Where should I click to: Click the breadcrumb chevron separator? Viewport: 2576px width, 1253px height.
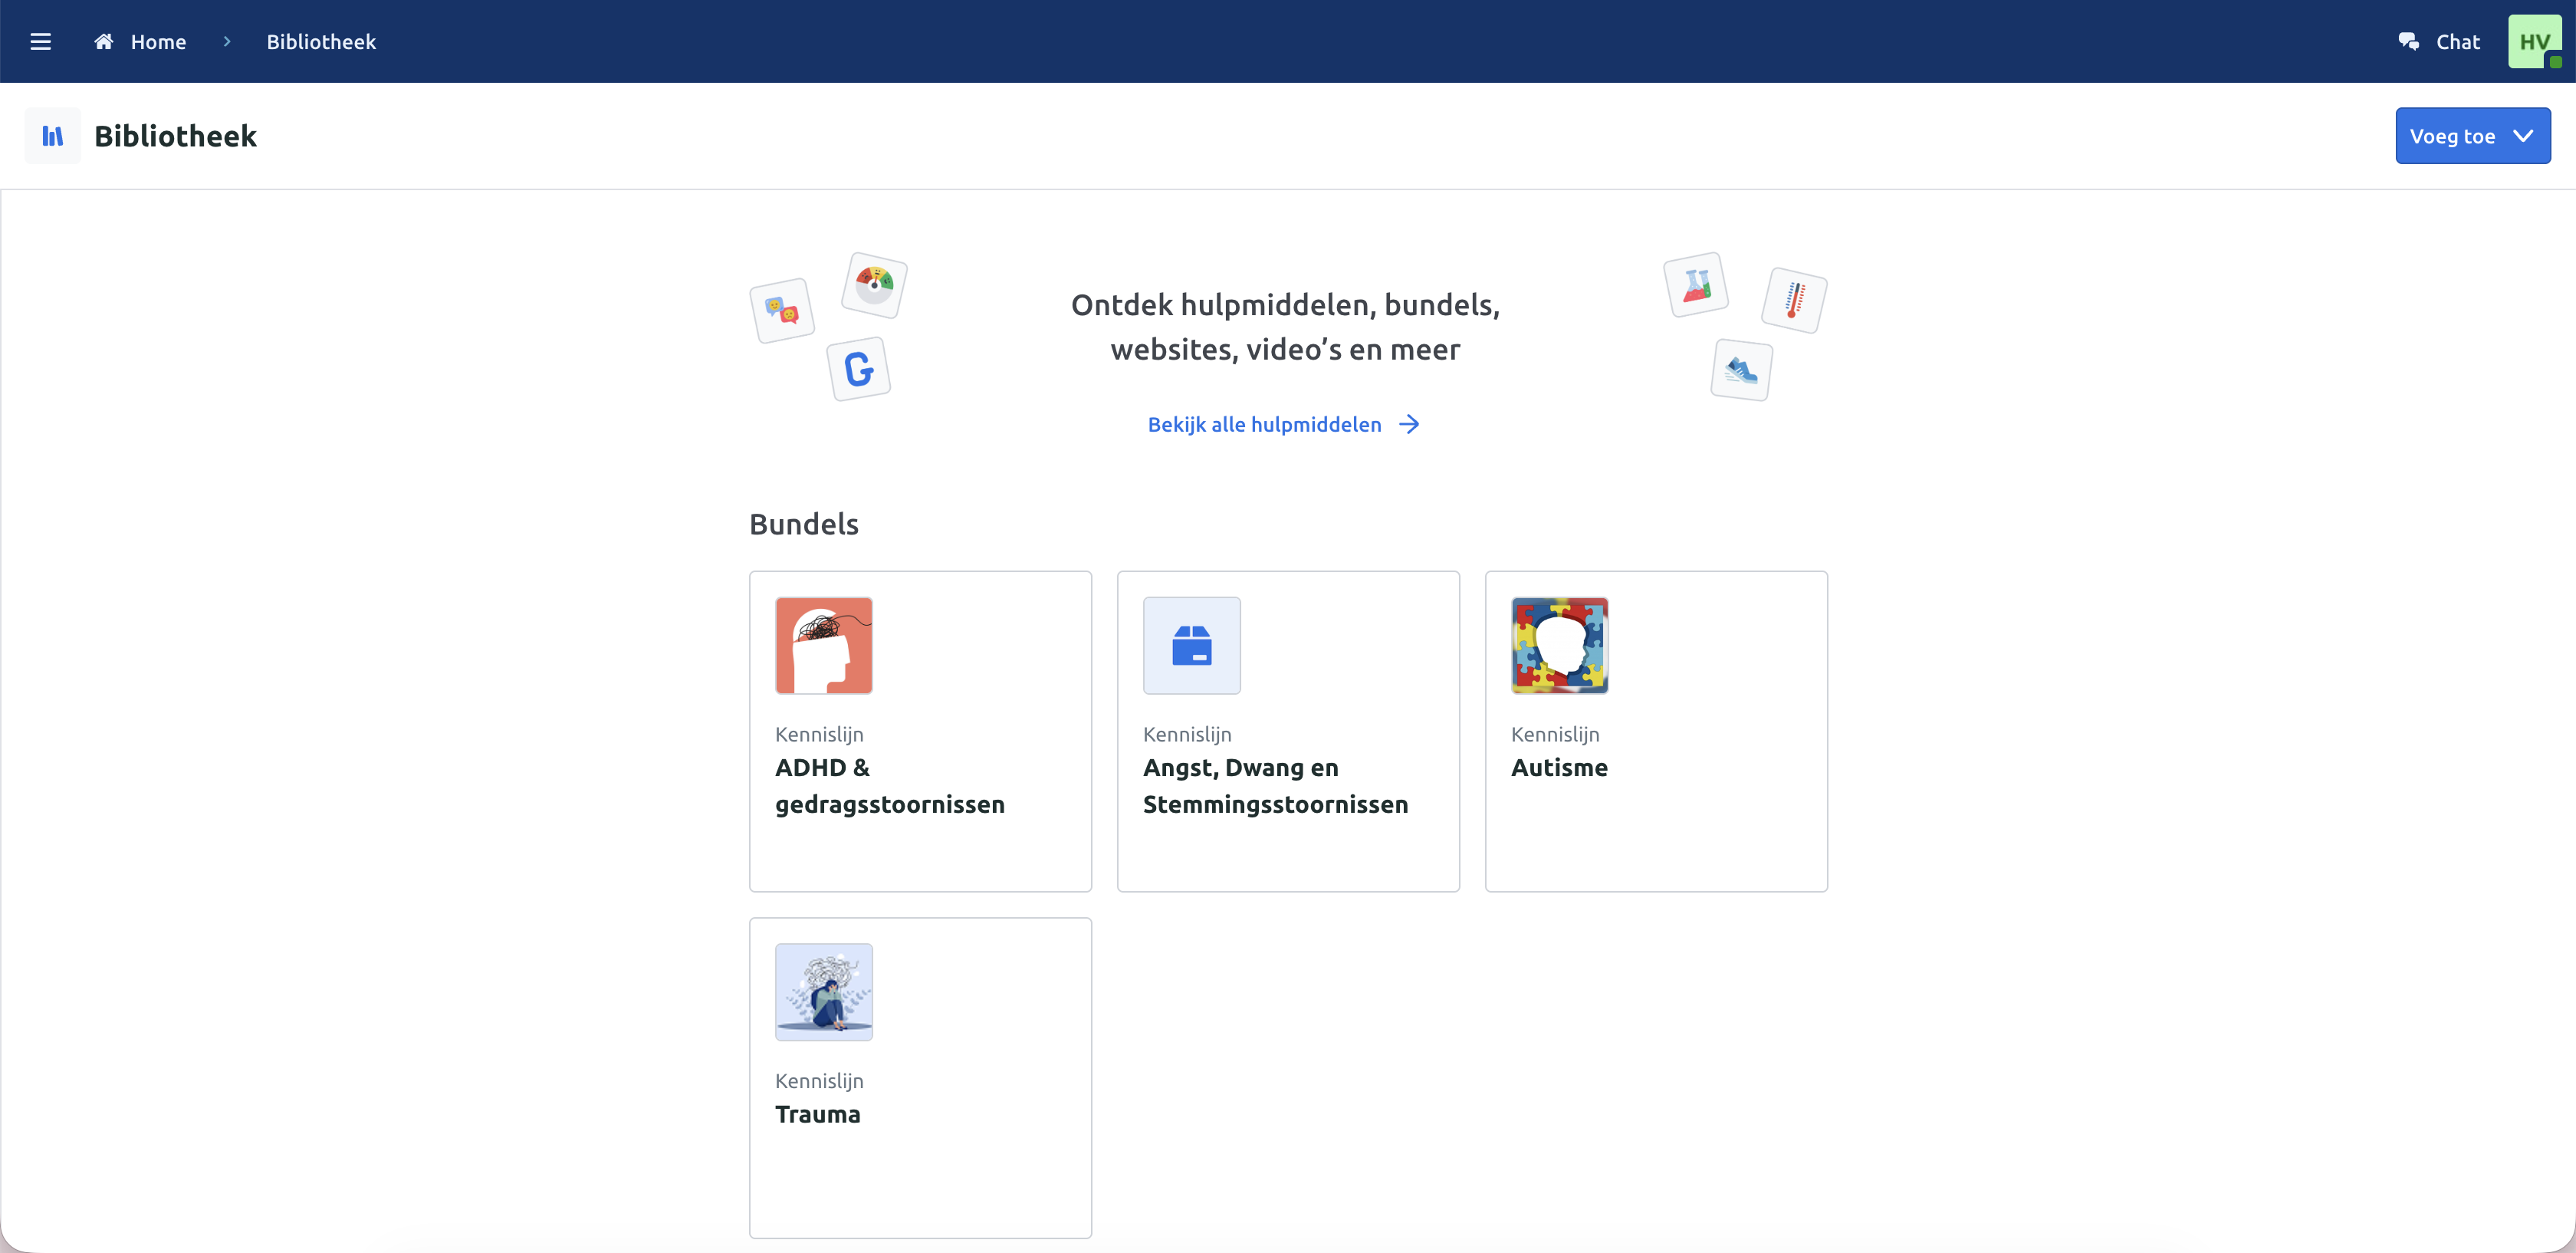tap(227, 42)
